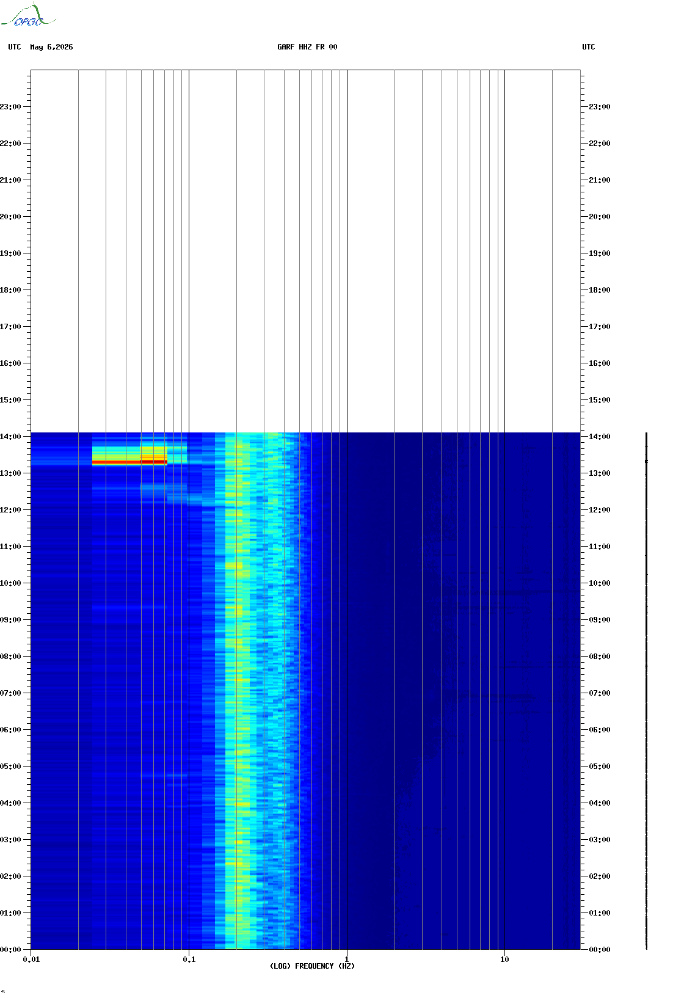Click the seismogram trace on far right
Viewport: 673px width, 998px height.
click(x=646, y=691)
